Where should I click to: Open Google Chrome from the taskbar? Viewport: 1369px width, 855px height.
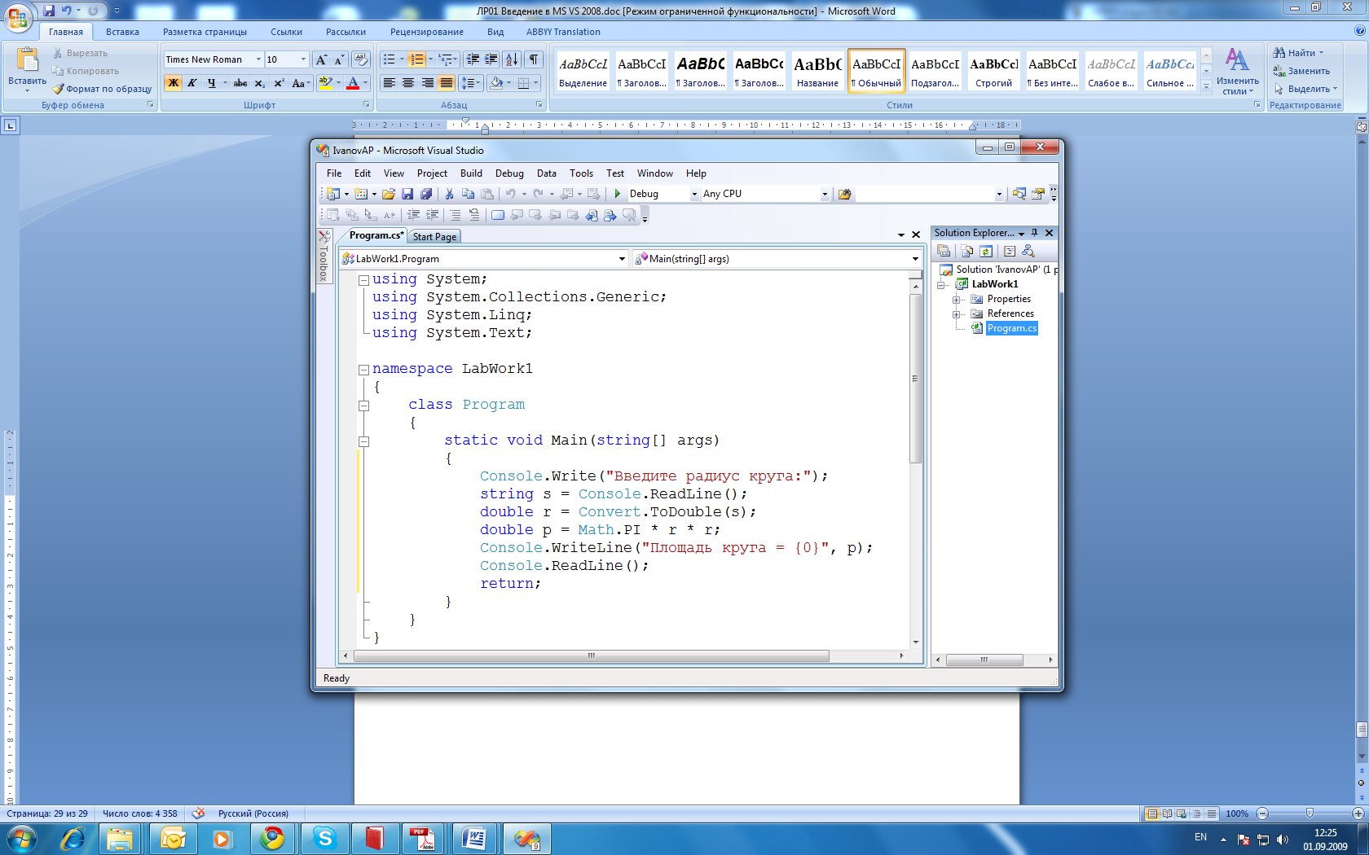(273, 838)
